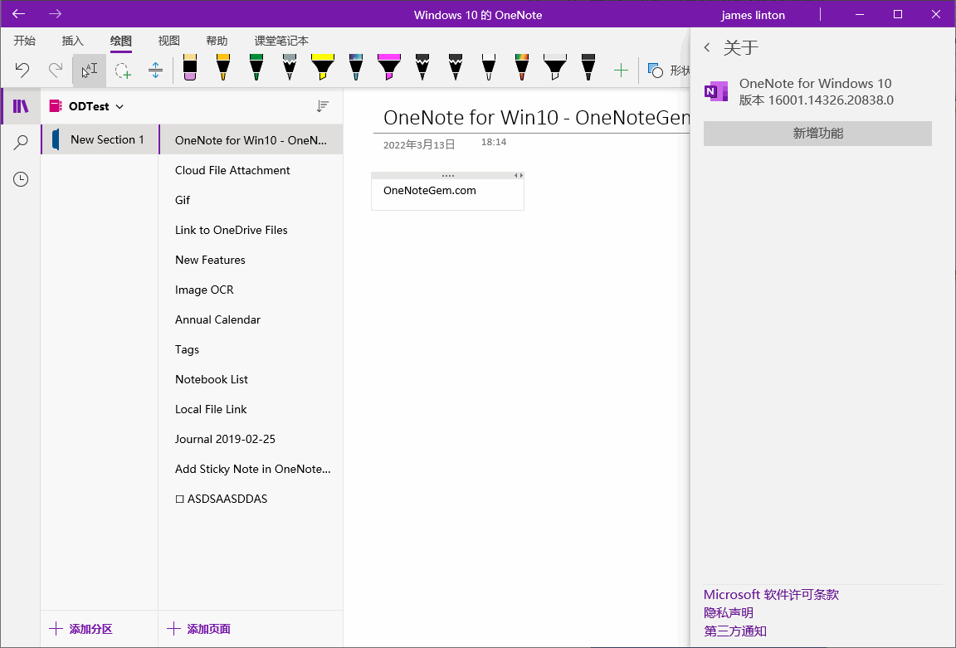Choose the magenta highlighter
The width and height of the screenshot is (956, 648).
pos(389,67)
